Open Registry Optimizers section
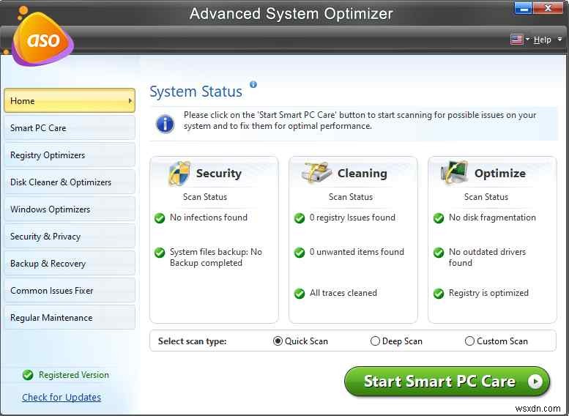 (70, 155)
